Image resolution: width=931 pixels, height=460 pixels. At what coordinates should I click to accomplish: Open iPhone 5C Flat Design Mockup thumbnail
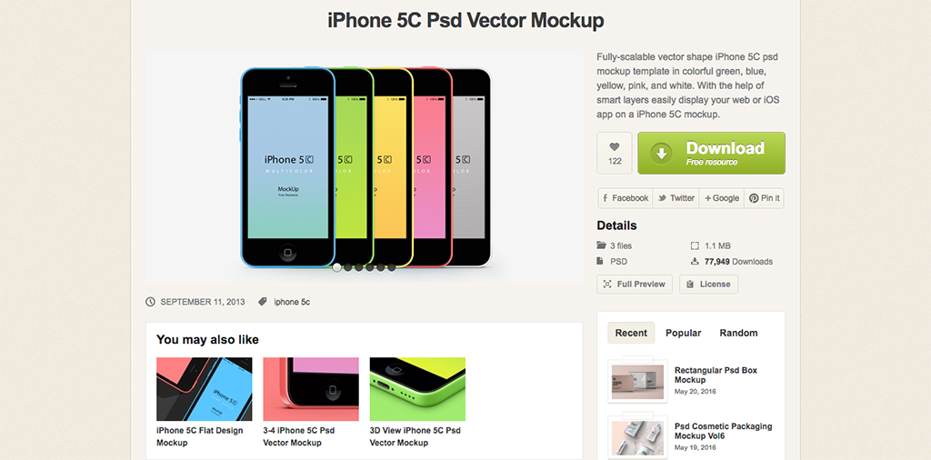tap(205, 389)
